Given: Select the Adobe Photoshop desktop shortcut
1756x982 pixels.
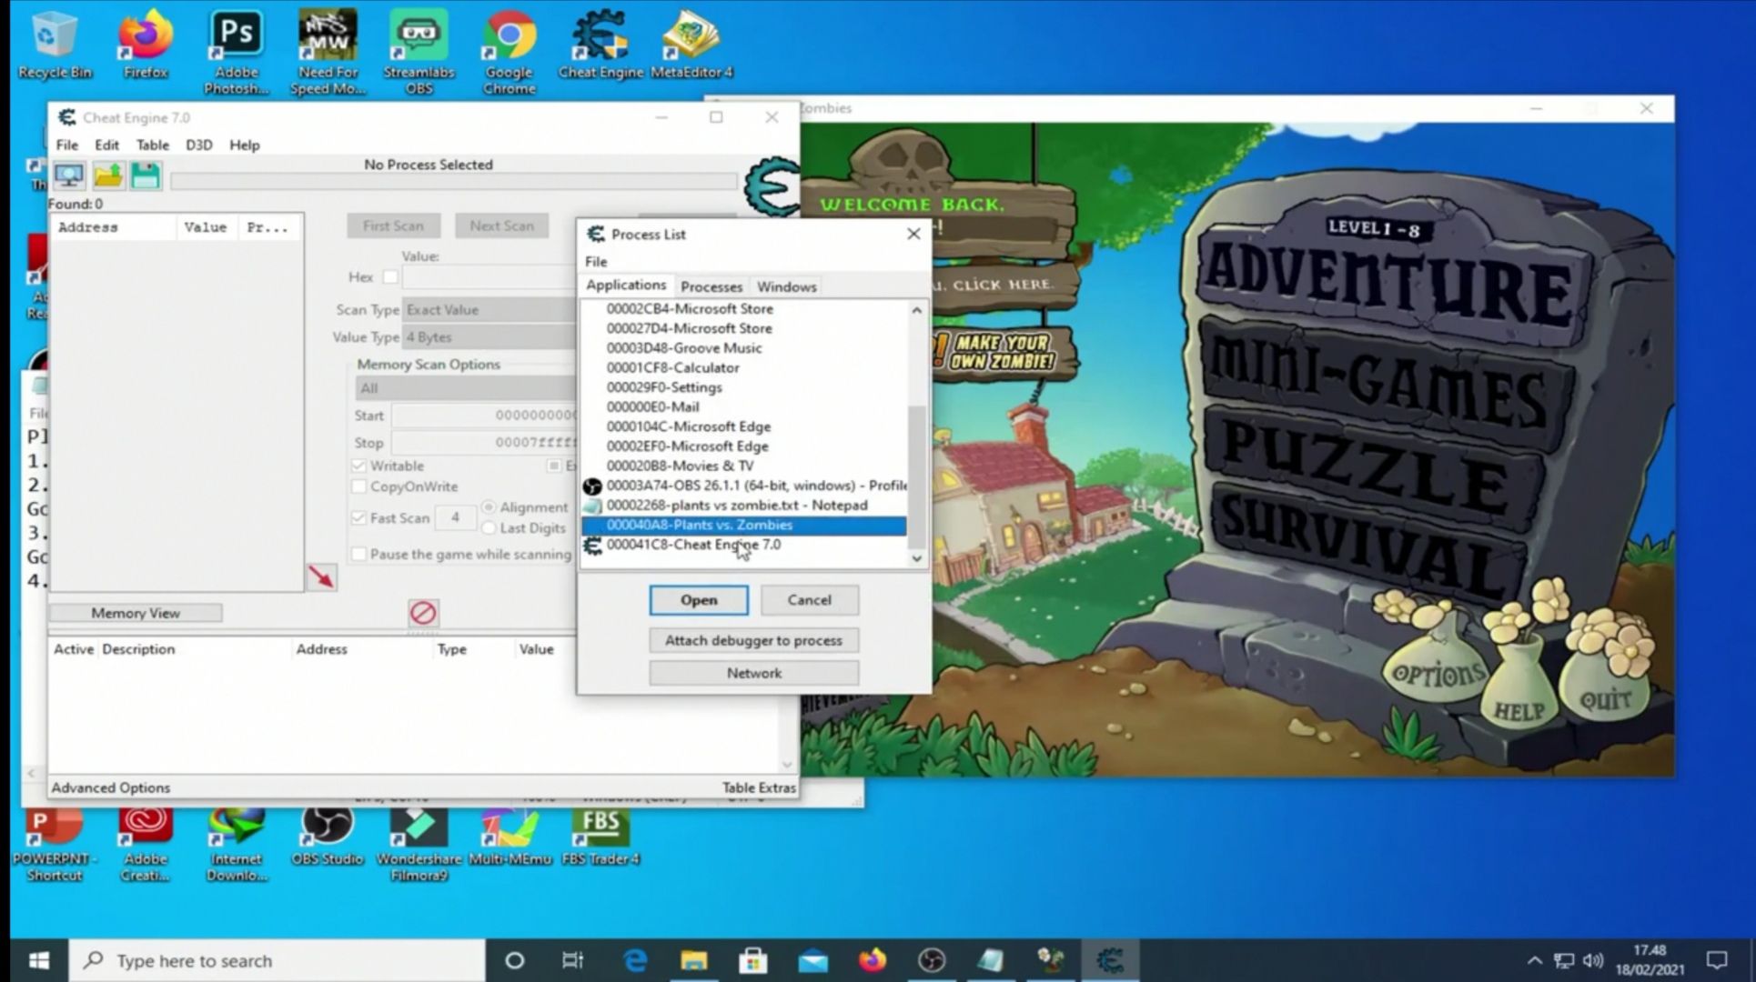Looking at the screenshot, I should point(237,52).
